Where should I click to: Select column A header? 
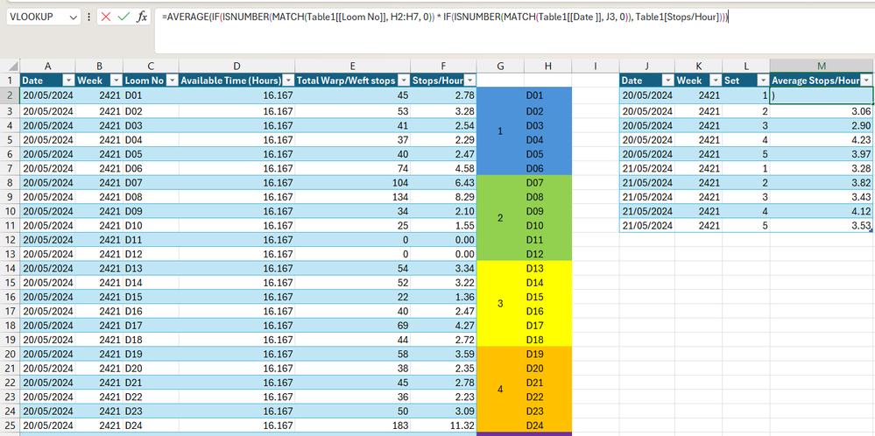pos(48,66)
